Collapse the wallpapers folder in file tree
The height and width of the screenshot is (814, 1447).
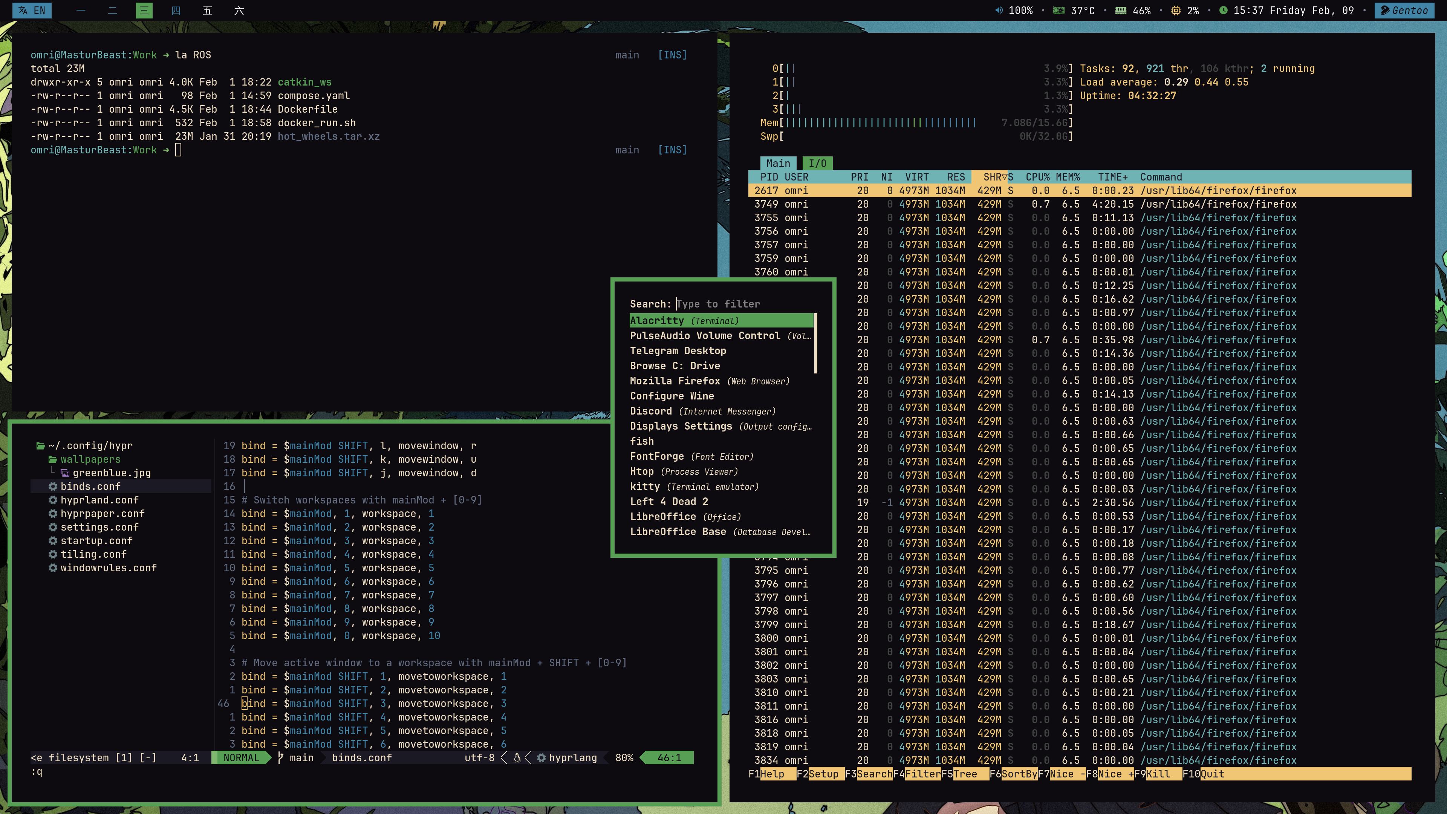click(x=84, y=459)
